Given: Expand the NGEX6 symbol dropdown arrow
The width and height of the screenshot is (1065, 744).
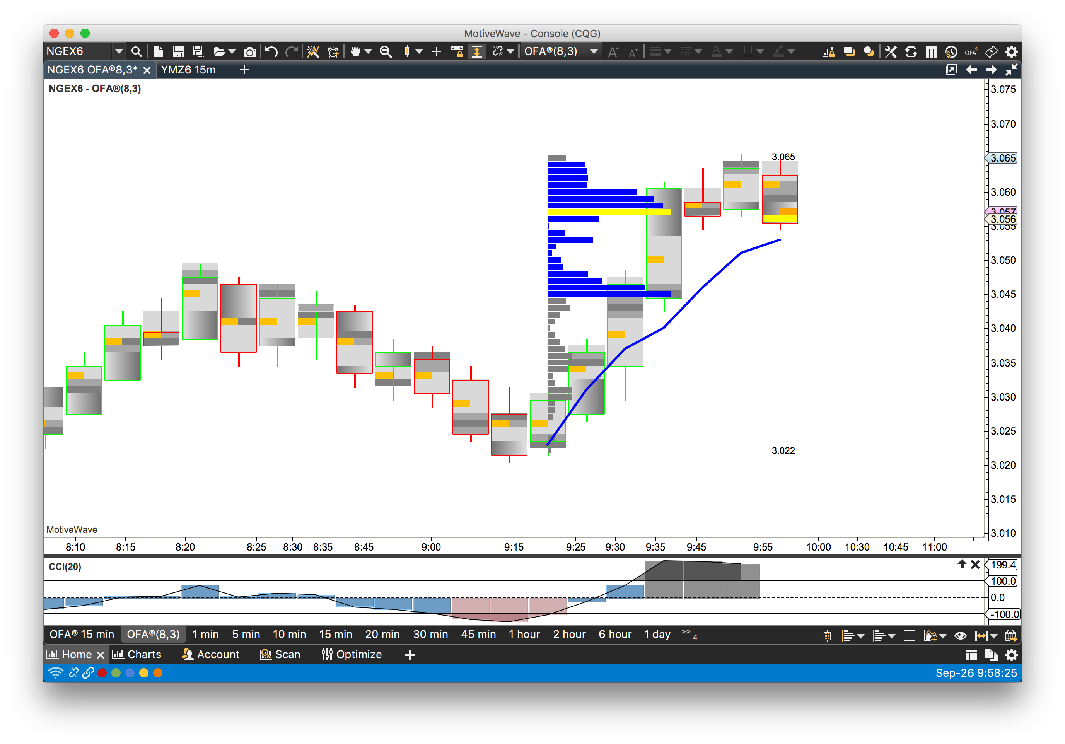Looking at the screenshot, I should pos(119,51).
